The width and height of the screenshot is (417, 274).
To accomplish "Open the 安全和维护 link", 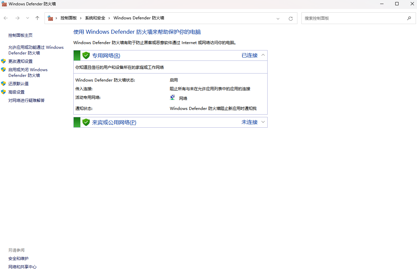I will click(18, 259).
